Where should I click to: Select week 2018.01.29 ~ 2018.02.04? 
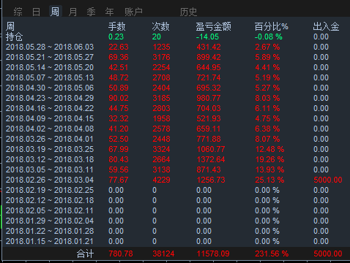(50, 221)
